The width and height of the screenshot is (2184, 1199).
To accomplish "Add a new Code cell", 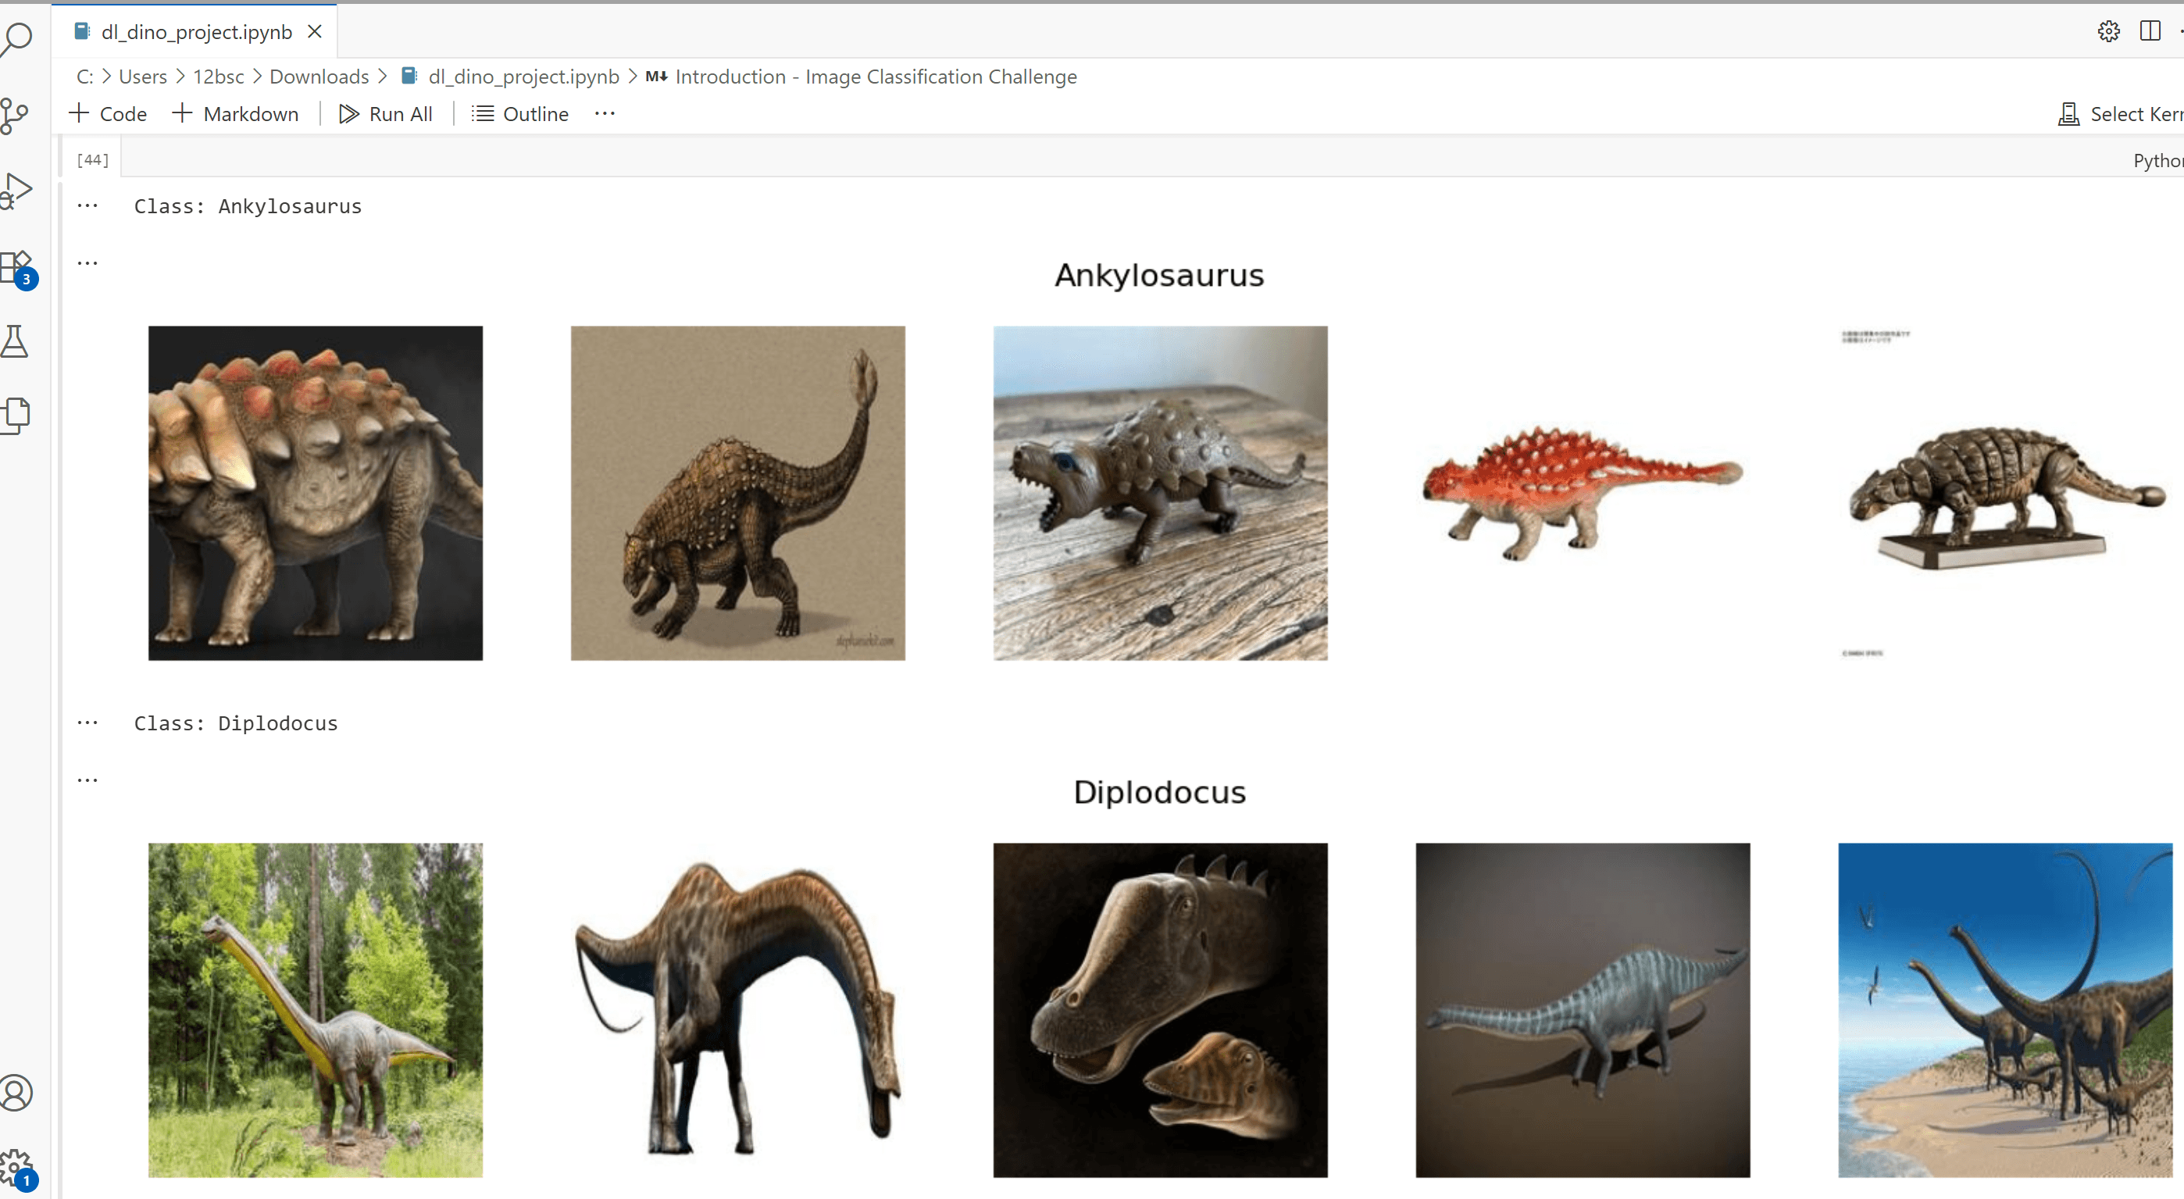I will coord(108,113).
